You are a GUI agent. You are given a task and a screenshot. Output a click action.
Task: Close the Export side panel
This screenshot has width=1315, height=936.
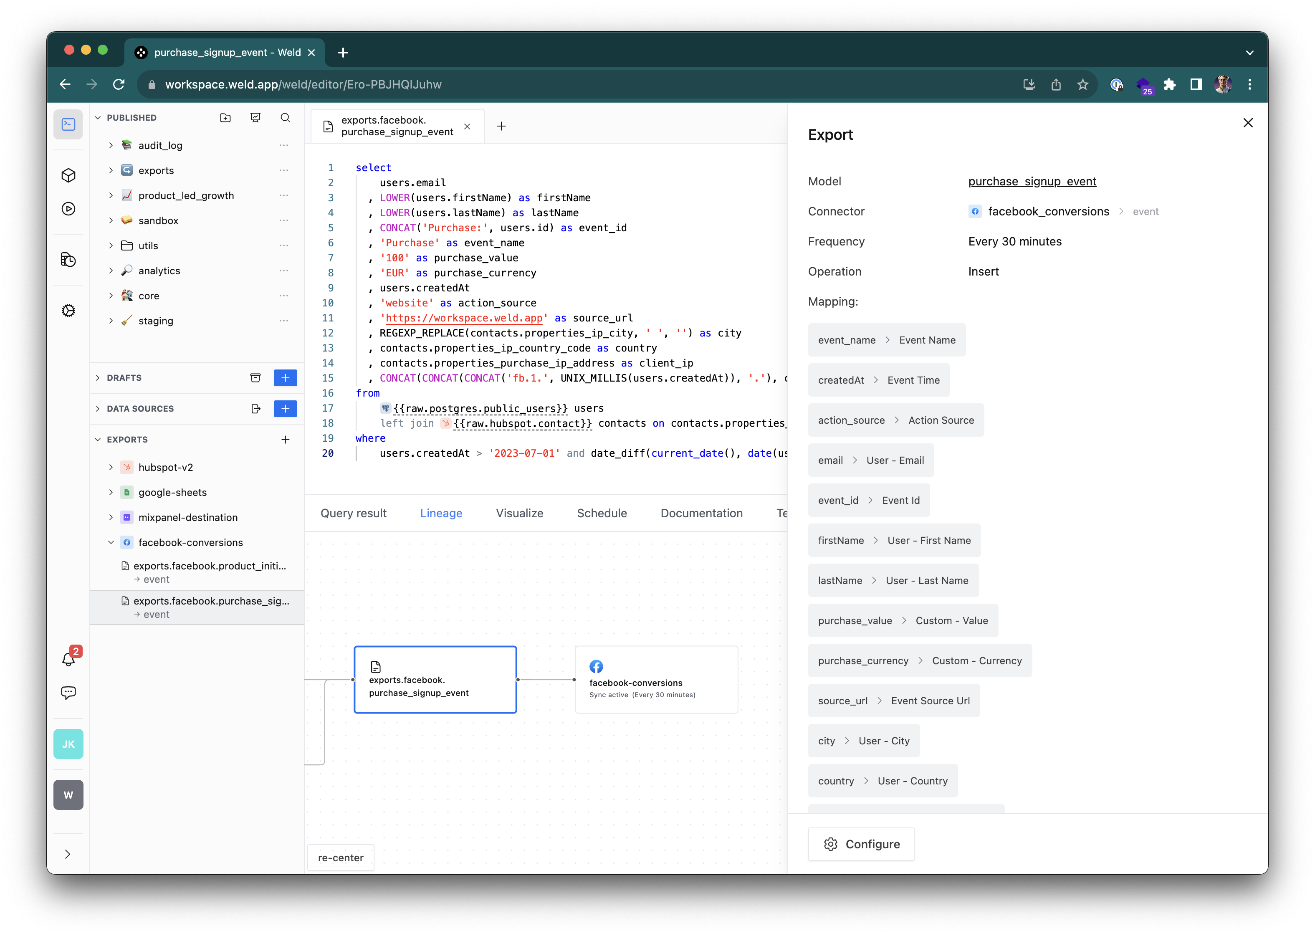tap(1247, 123)
